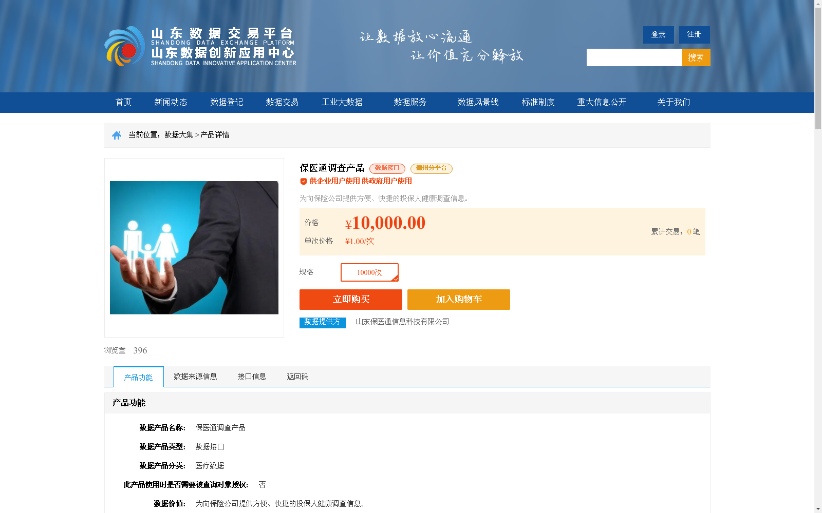Switch to the 产品功能 tab
Image resolution: width=822 pixels, height=513 pixels.
139,377
